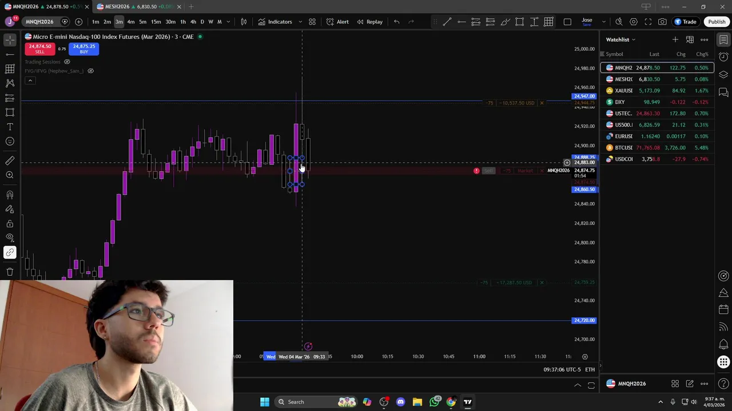Click the Publish button
This screenshot has height=411, width=732.
point(717,22)
